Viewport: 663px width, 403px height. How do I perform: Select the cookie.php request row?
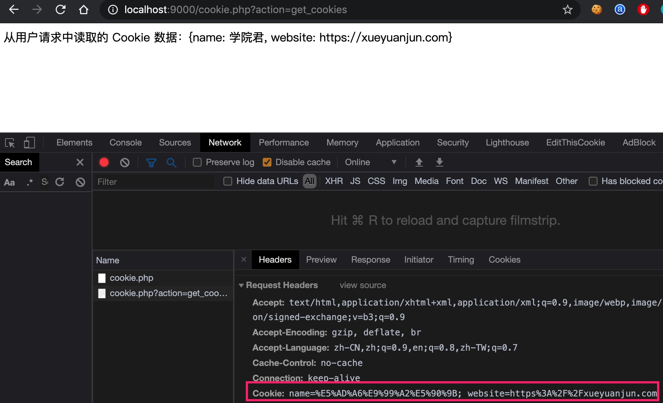pyautogui.click(x=163, y=278)
